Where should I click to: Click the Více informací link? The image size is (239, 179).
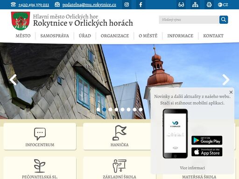tap(192, 168)
